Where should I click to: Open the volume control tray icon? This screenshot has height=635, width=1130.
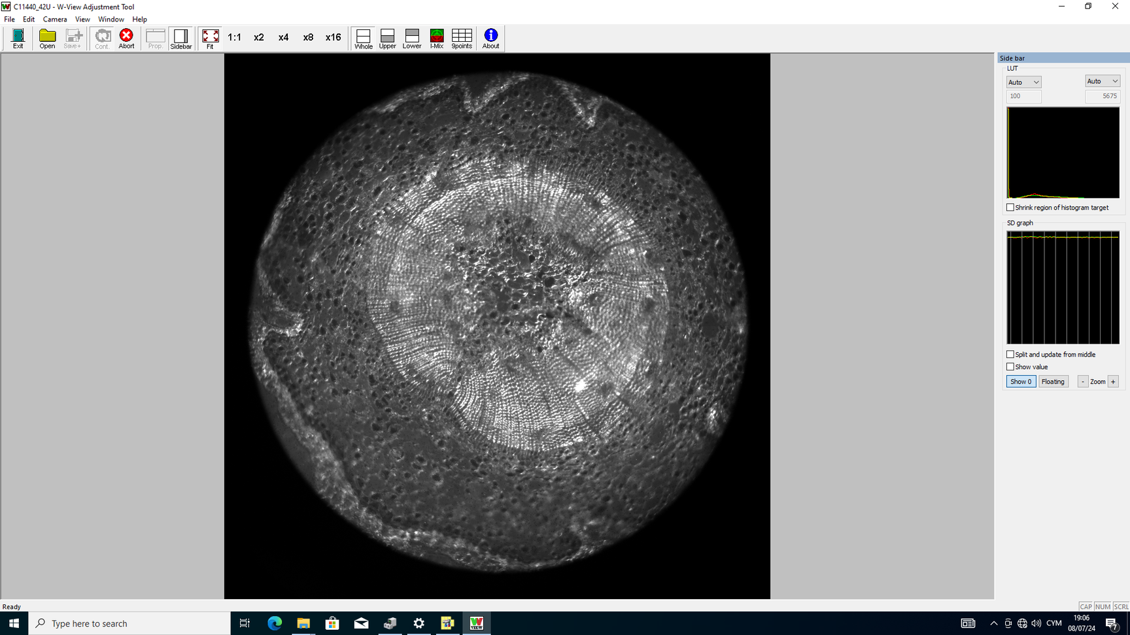pyautogui.click(x=1036, y=623)
